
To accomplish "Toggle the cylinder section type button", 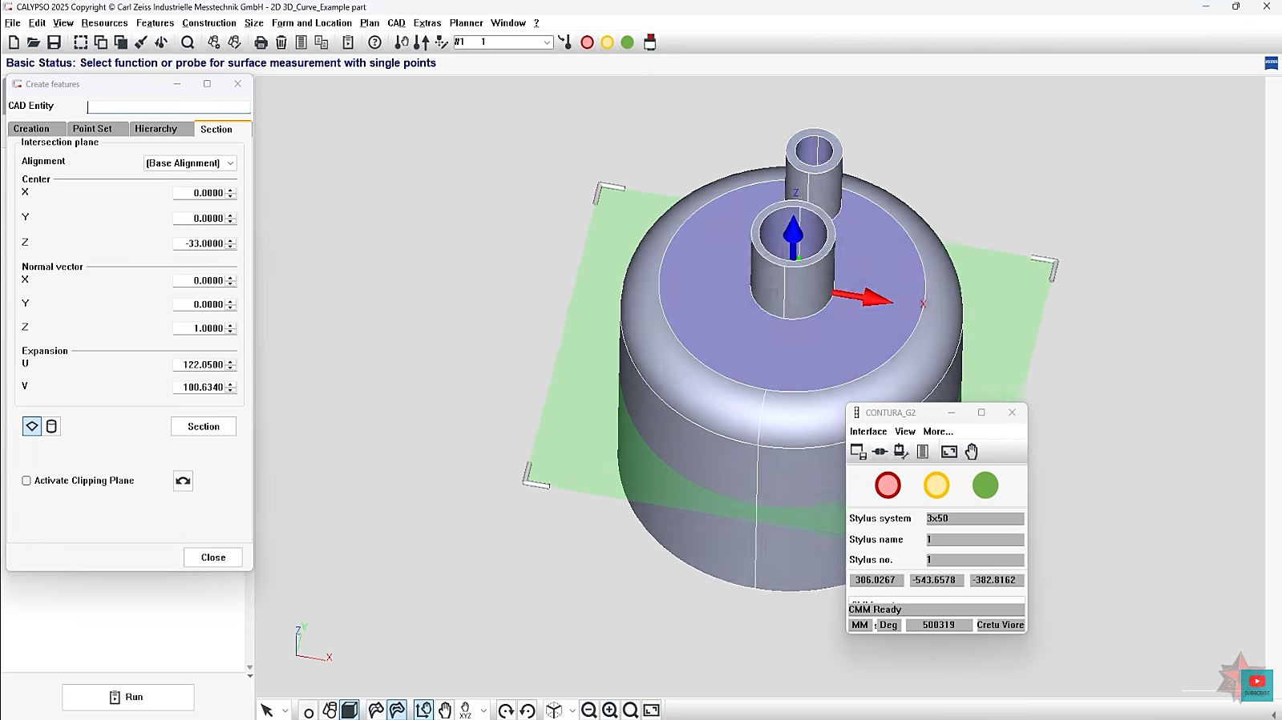I will pos(51,426).
